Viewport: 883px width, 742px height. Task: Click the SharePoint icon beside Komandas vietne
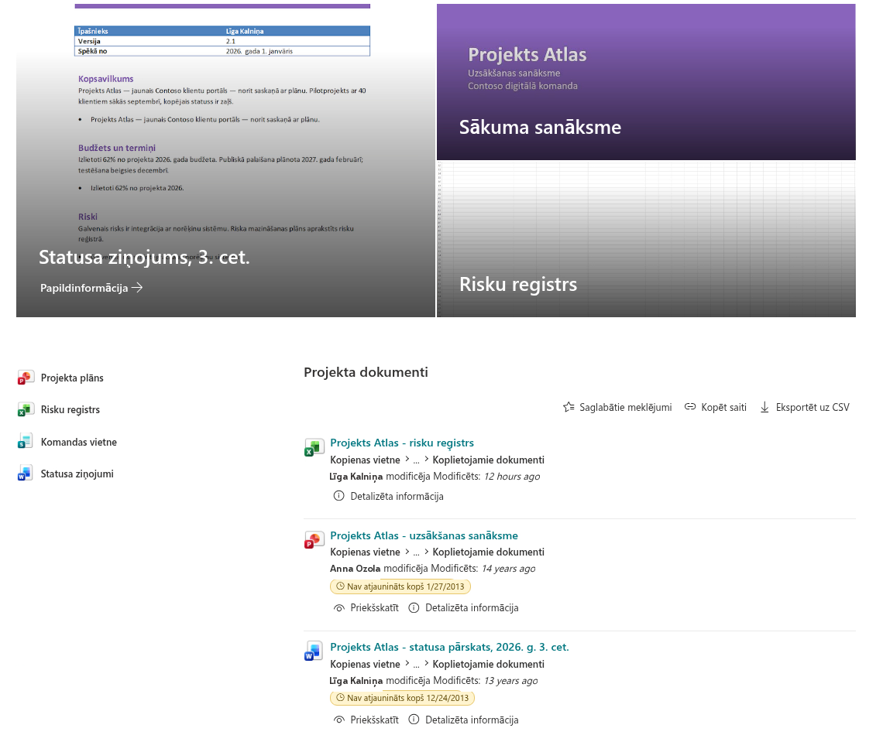click(25, 442)
